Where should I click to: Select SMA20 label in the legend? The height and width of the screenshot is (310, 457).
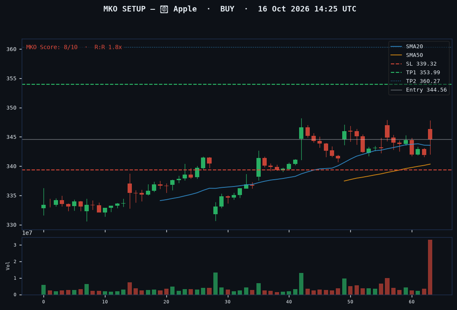tap(414, 46)
